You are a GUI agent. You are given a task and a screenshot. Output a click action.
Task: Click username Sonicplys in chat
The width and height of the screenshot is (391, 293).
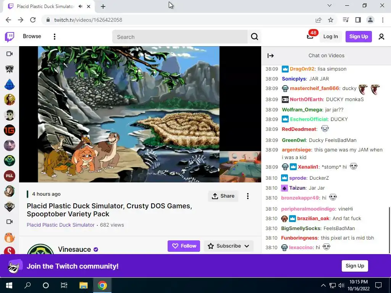coord(294,79)
